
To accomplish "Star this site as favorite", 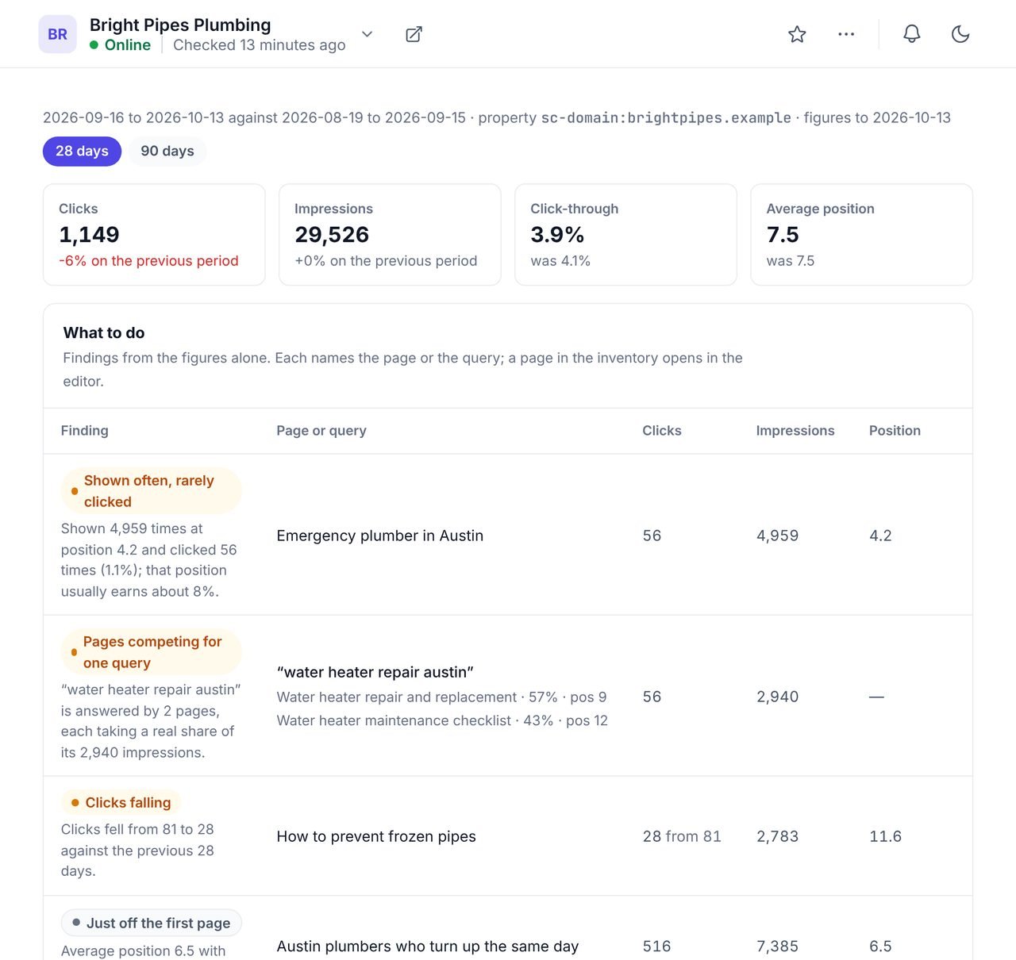I will point(797,34).
